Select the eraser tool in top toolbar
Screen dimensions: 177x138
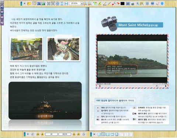click(x=118, y=4)
